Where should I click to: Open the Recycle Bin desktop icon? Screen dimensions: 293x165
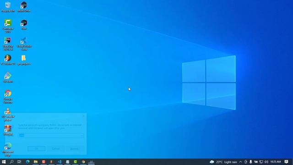click(x=8, y=7)
